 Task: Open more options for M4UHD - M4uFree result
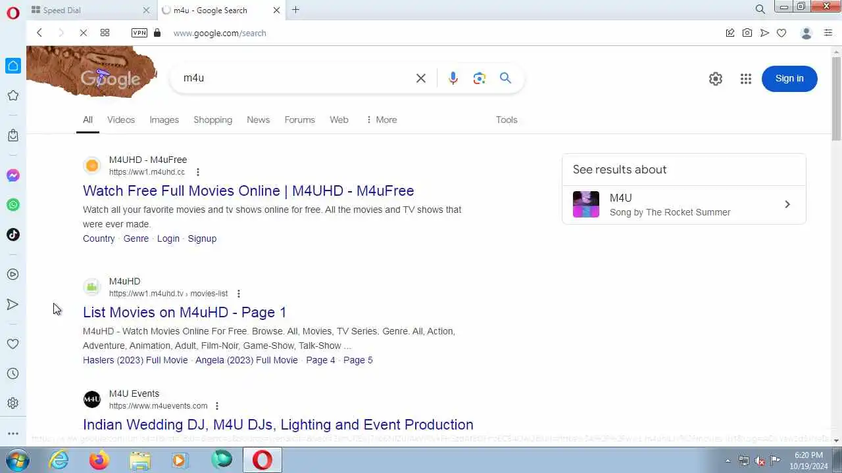click(x=197, y=172)
